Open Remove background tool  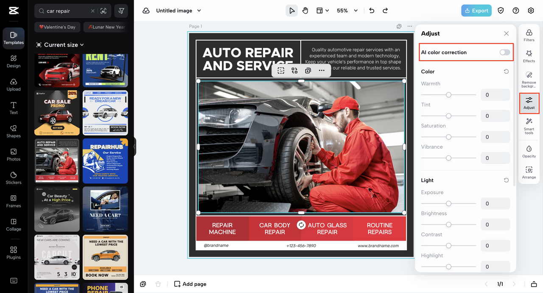point(529,80)
